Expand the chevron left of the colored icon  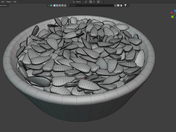pos(49,5)
